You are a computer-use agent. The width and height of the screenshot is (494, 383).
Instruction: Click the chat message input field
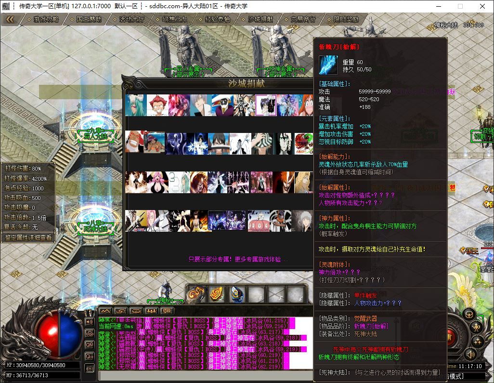pos(206,376)
